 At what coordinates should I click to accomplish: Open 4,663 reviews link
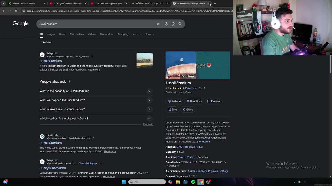coord(190,88)
